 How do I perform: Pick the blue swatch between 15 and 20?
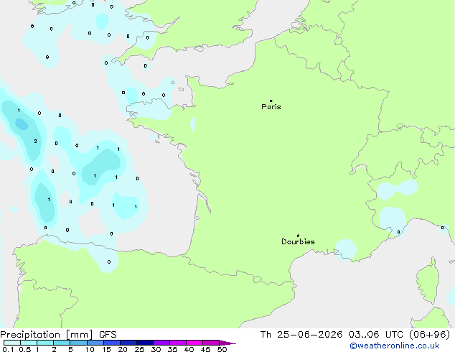point(112,343)
